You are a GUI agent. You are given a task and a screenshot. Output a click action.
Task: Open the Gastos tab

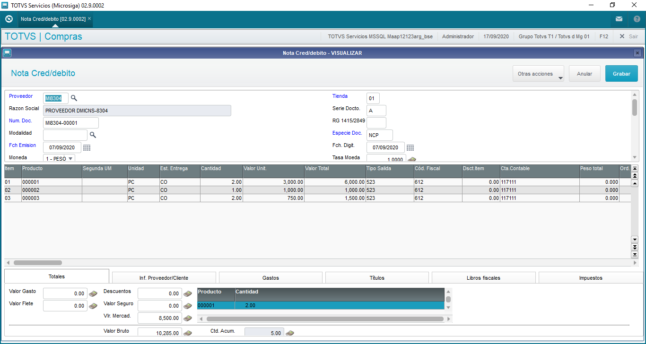pyautogui.click(x=271, y=278)
